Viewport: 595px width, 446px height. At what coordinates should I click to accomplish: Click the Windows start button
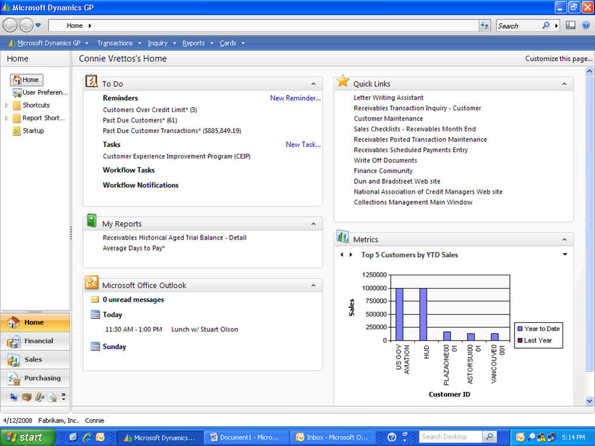click(x=27, y=437)
